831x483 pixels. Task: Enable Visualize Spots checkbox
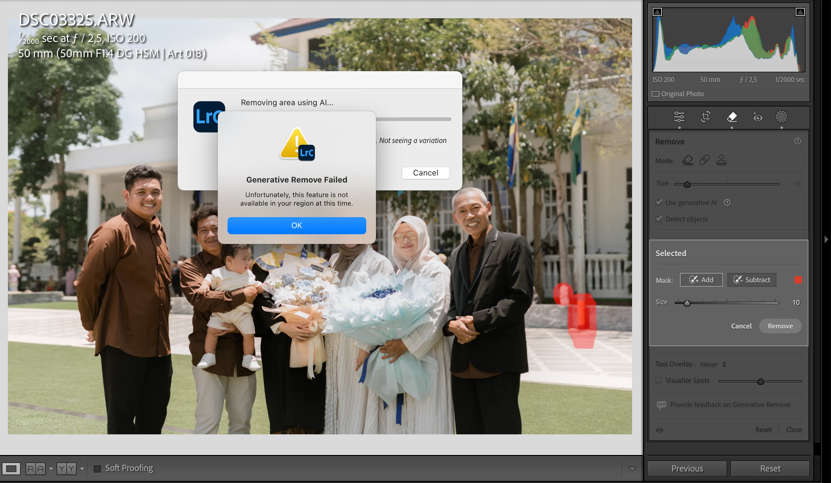coord(658,380)
